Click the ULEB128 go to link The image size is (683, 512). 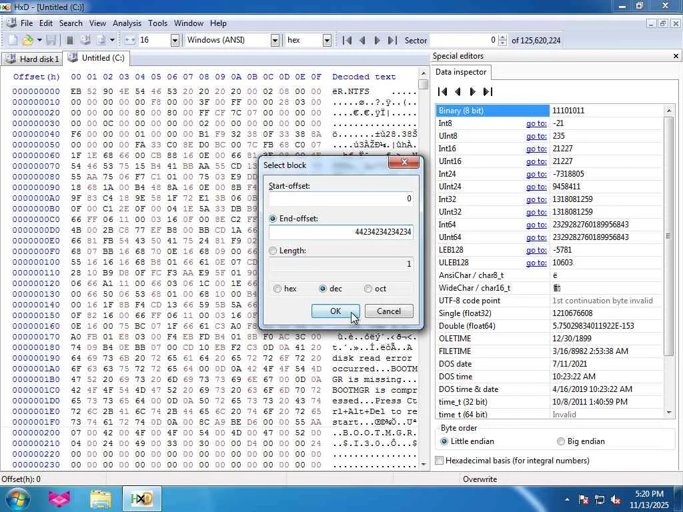click(x=536, y=263)
